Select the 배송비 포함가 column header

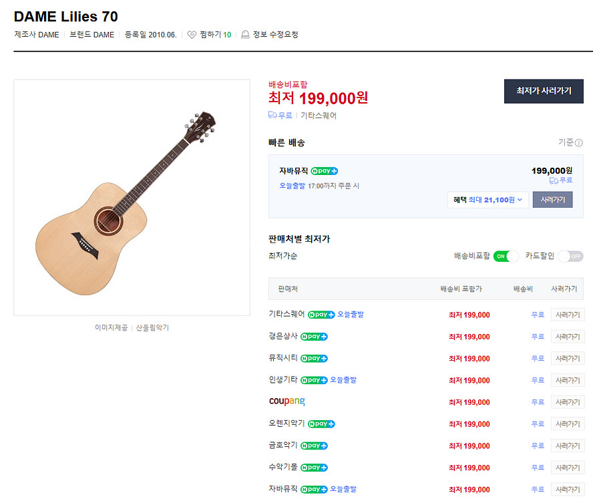pyautogui.click(x=460, y=289)
